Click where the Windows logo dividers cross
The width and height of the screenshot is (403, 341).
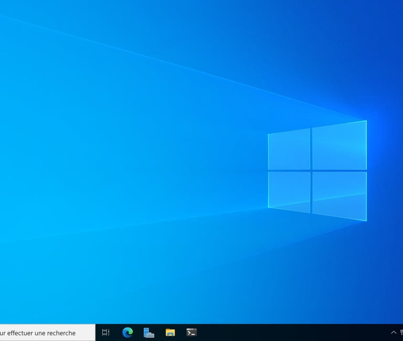311,171
